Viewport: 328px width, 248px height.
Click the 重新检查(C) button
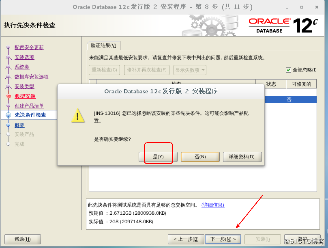pos(104,70)
